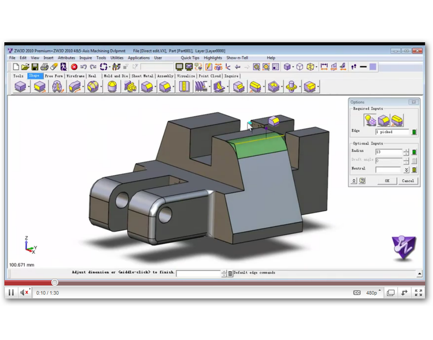
Task: Click the shaded cube display icon
Action: pyautogui.click(x=287, y=67)
